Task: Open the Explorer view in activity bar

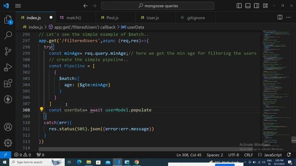Action: click(8, 19)
